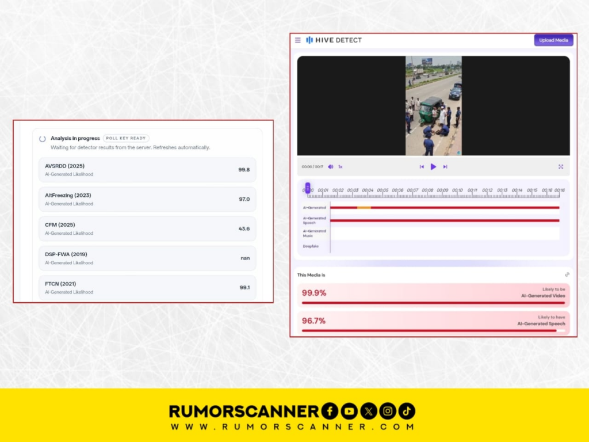Click the Deepfake track label
This screenshot has height=442, width=589.
pos(311,246)
